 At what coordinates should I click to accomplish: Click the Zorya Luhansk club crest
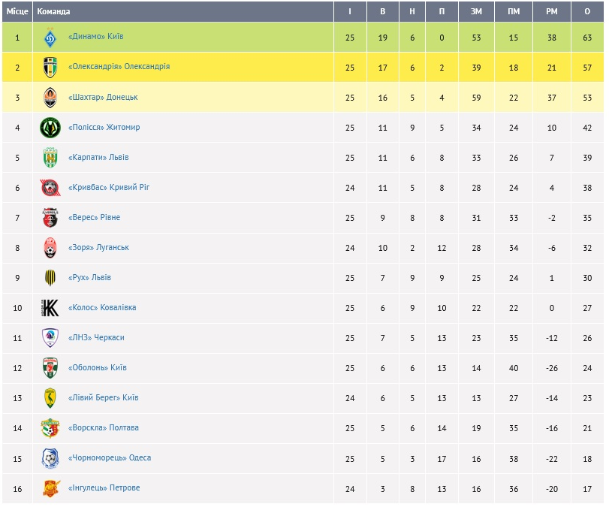pos(50,248)
